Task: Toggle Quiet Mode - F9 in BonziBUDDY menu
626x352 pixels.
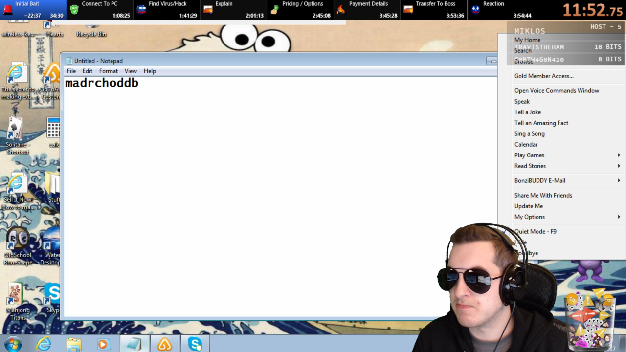Action: point(536,231)
